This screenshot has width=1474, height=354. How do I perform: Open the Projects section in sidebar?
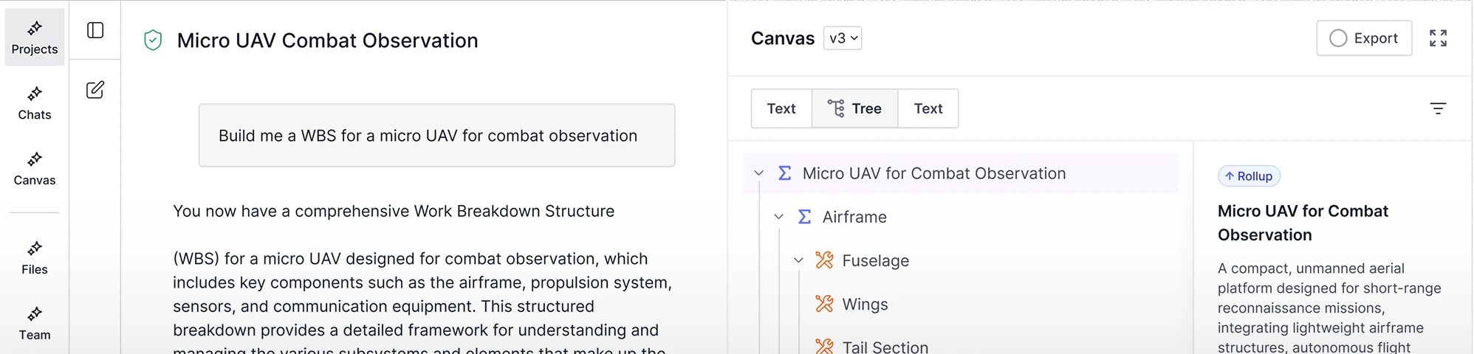pos(35,38)
